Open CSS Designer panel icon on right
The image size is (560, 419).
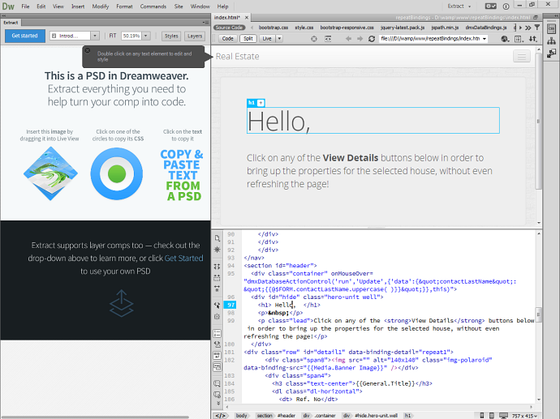tap(551, 28)
